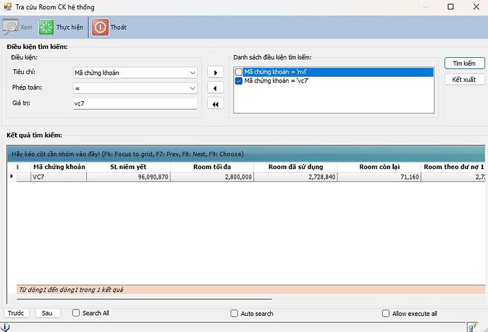Select 'Mã chứng khoán = vc7' condition text

(277, 81)
